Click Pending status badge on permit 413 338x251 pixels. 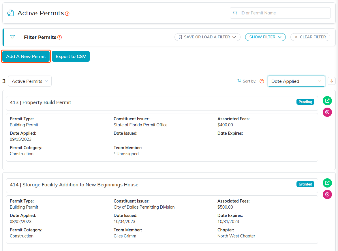[x=305, y=102]
